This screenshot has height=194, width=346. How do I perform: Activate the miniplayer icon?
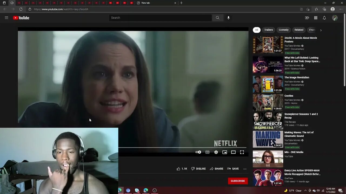point(225,152)
